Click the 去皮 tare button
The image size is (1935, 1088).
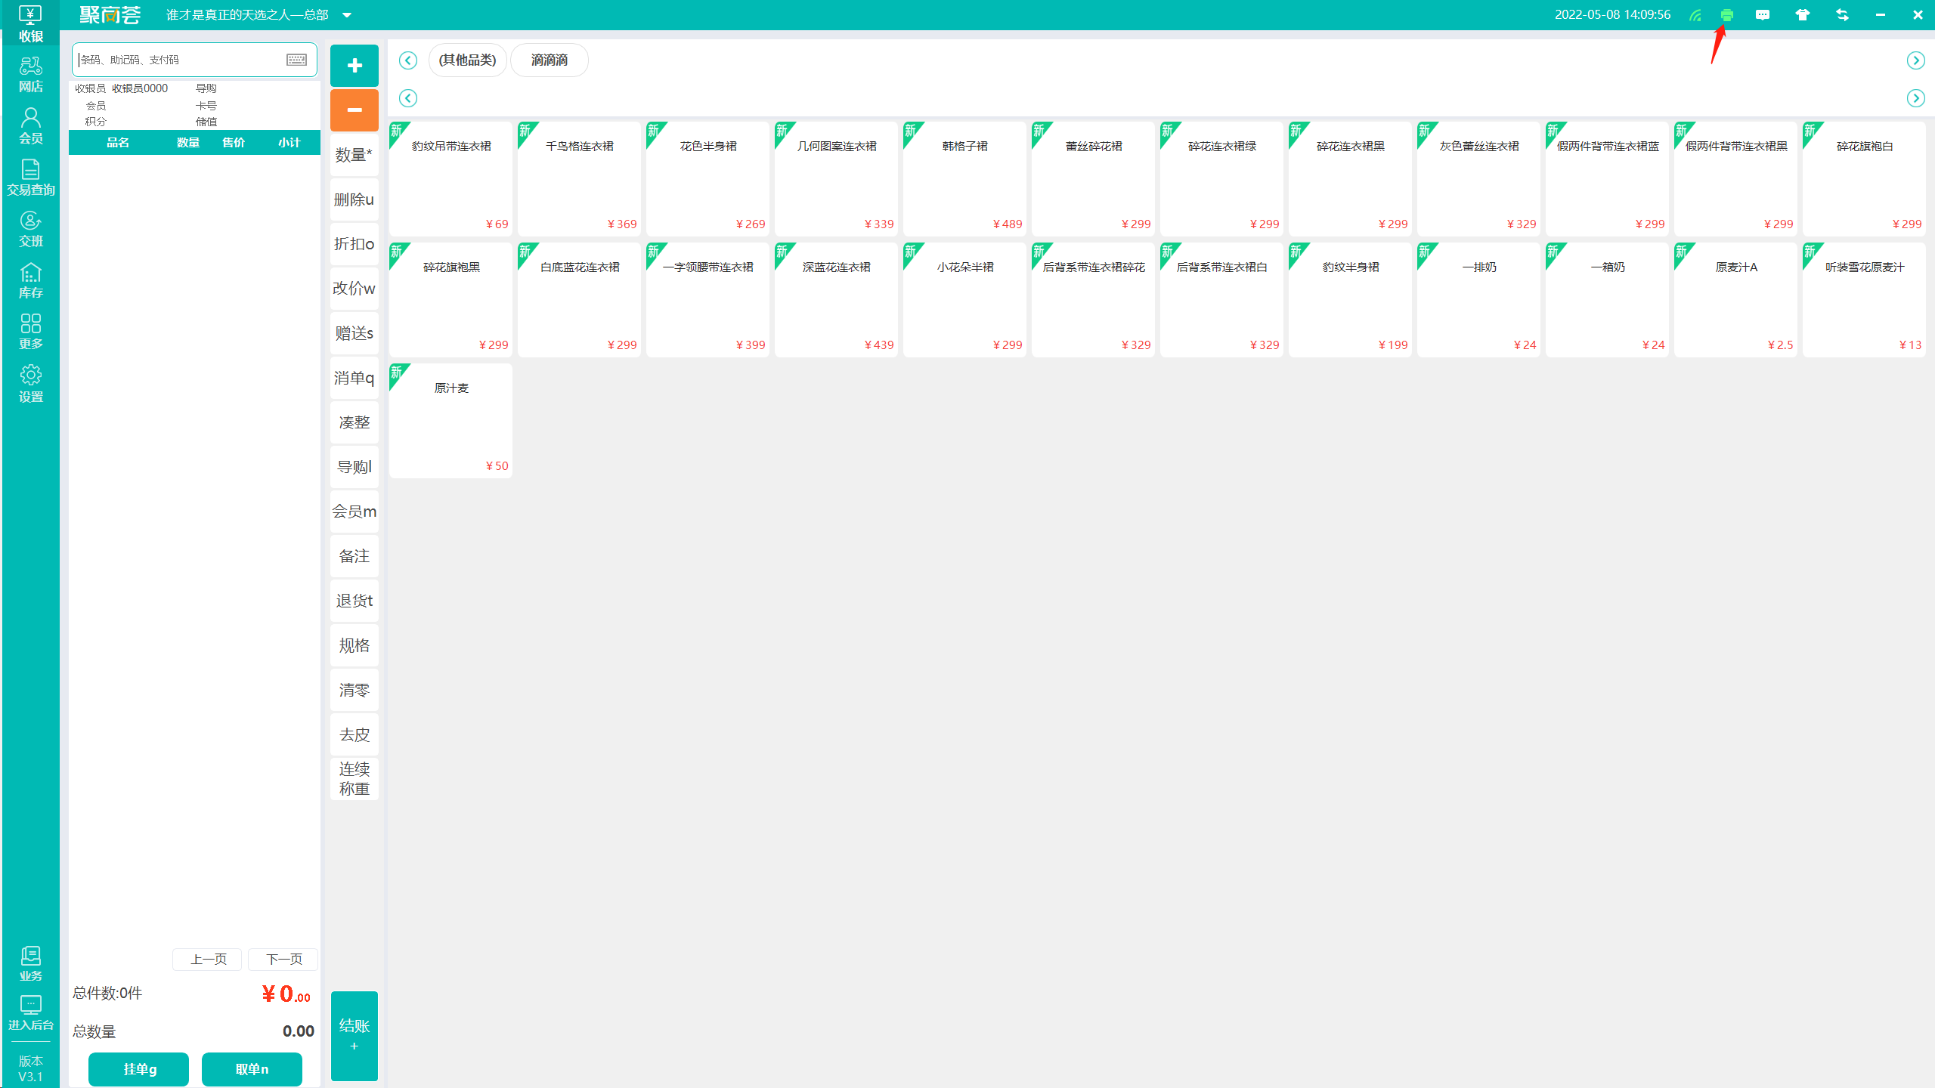point(354,734)
